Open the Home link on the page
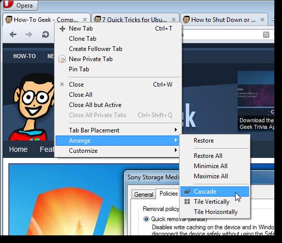Screen dimensions: 282x243 click(x=18, y=149)
